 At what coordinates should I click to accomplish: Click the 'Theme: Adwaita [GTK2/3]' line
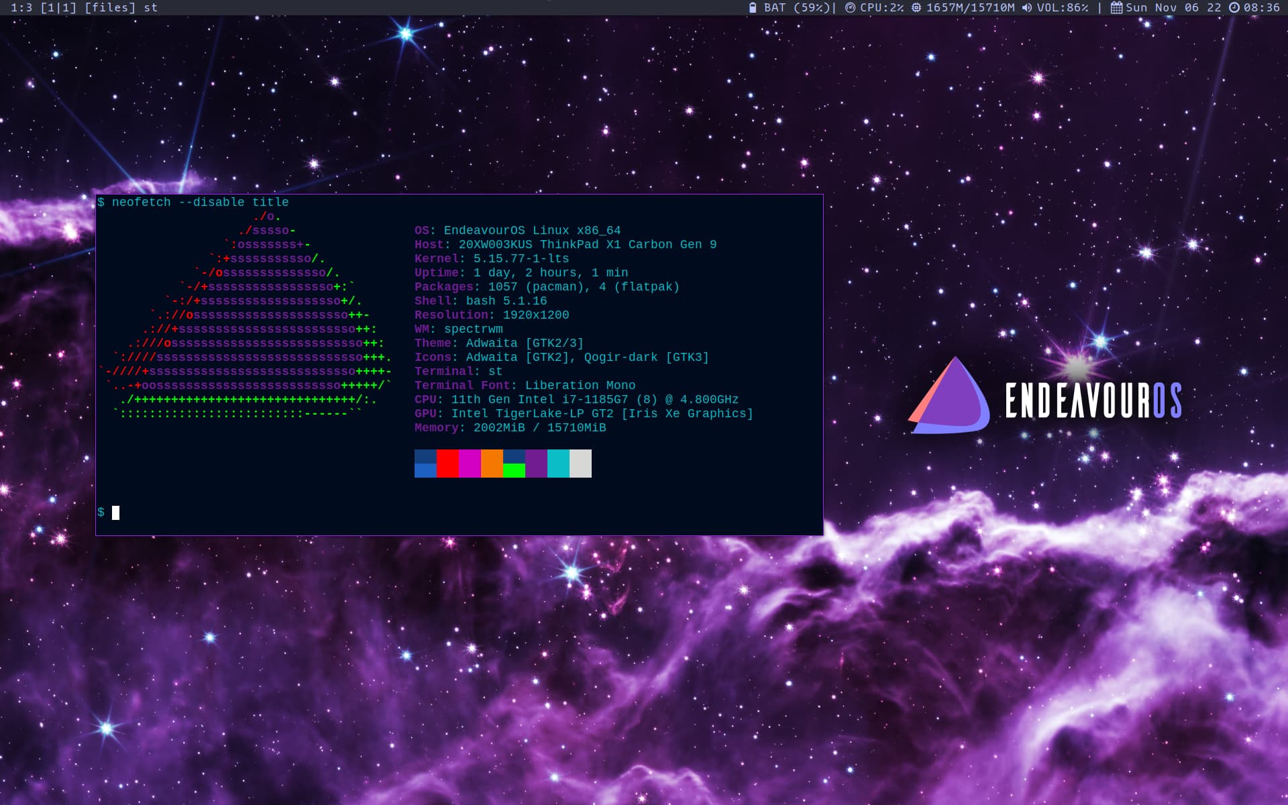[x=499, y=343]
